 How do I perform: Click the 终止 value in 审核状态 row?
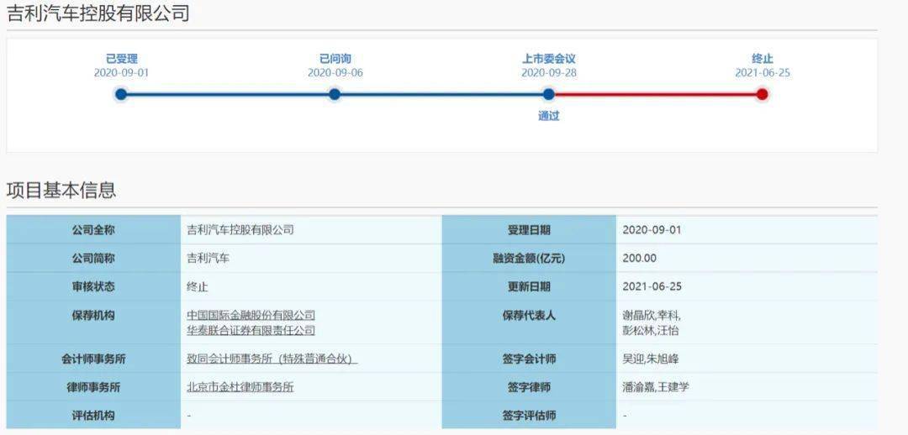[198, 286]
